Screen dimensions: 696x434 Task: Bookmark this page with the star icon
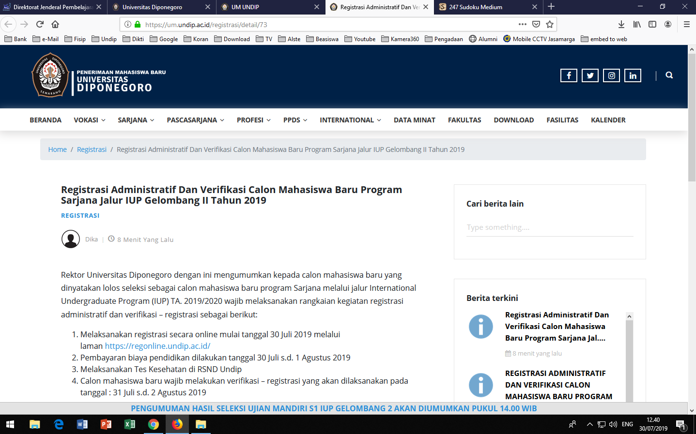550,24
